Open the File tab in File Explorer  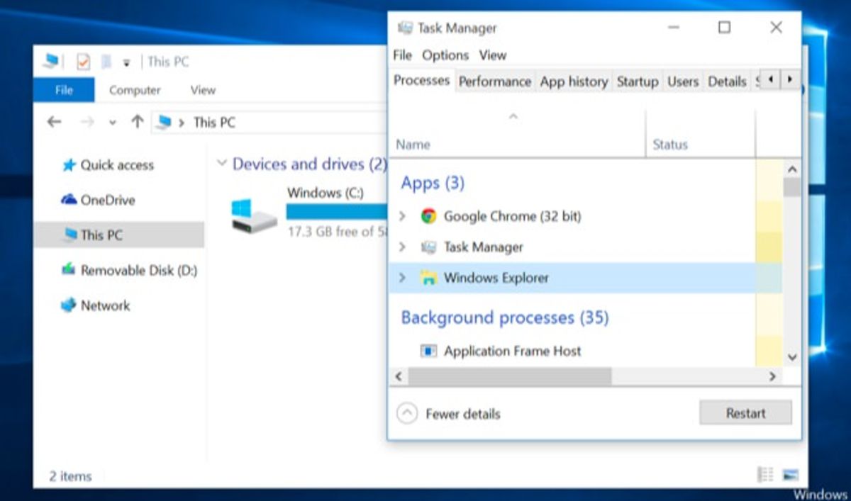(x=64, y=90)
